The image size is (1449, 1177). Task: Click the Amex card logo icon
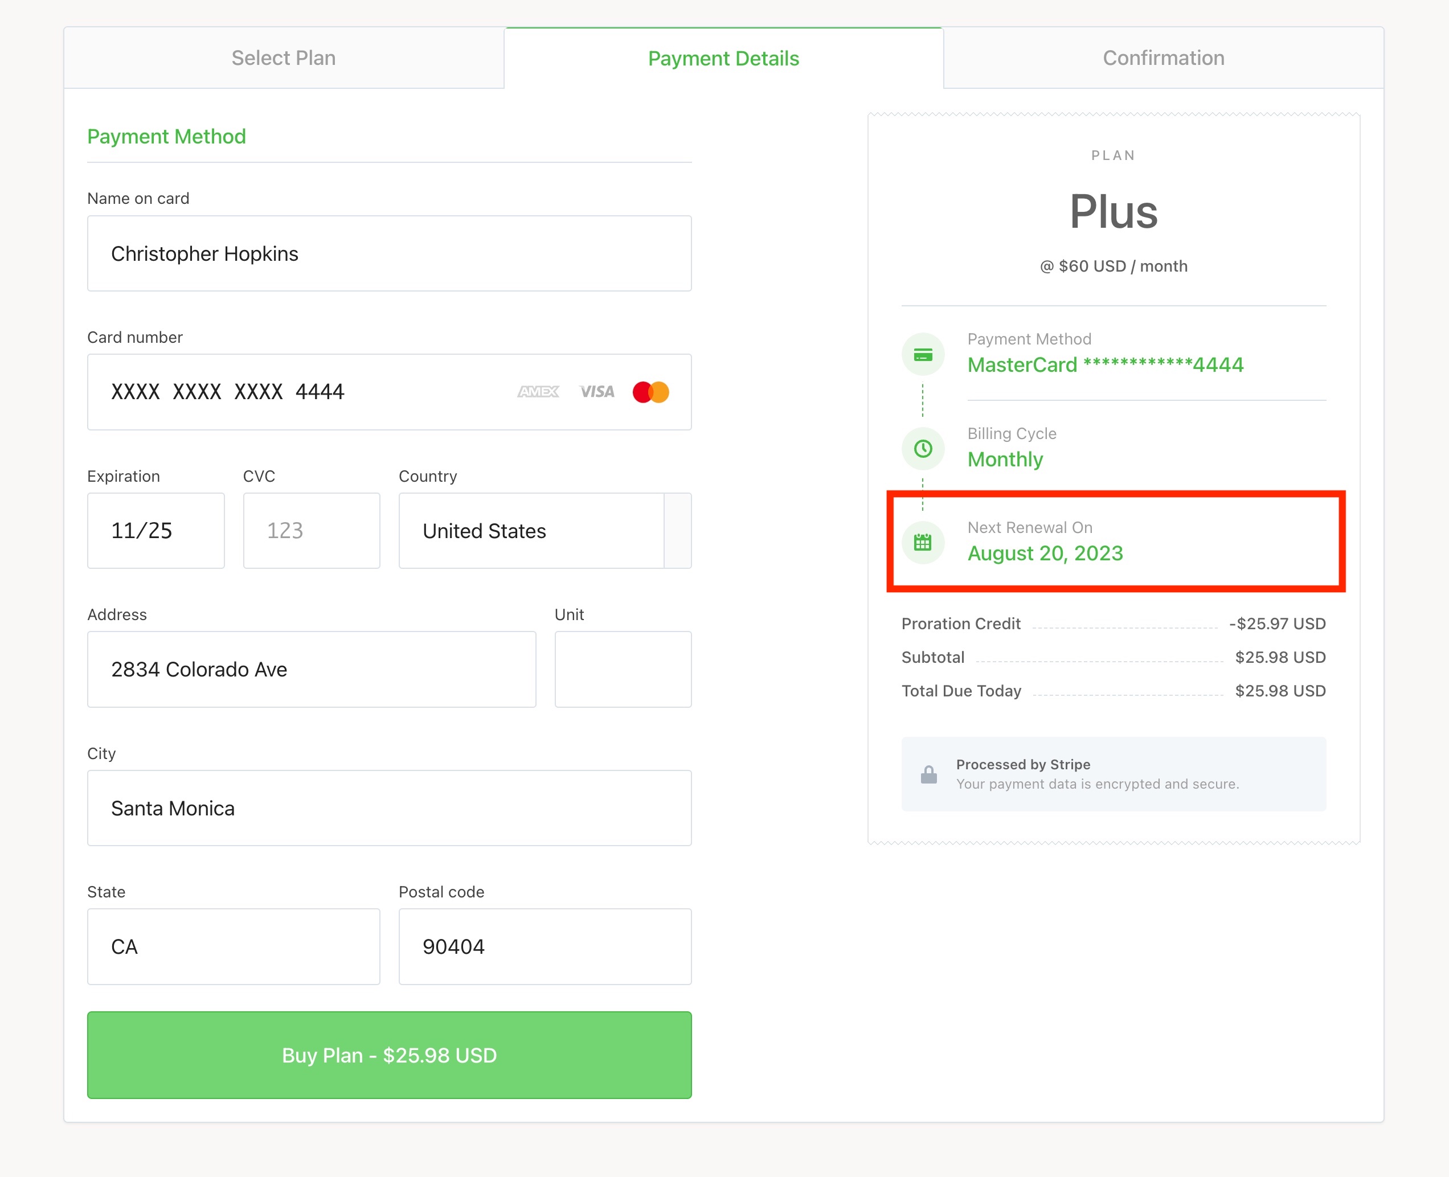pos(538,392)
